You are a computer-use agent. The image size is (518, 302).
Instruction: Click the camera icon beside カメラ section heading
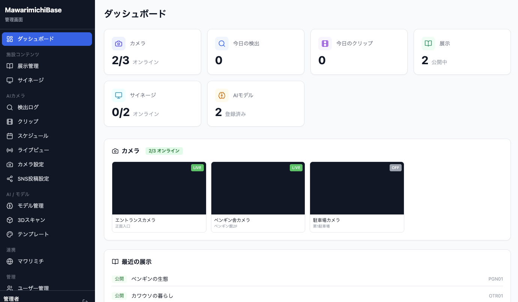point(115,151)
